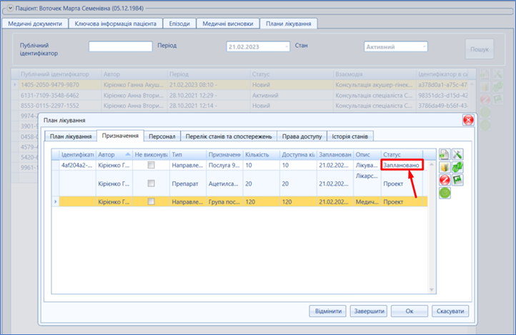Close the План лікування dialog with red X
The width and height of the screenshot is (516, 335).
(468, 120)
